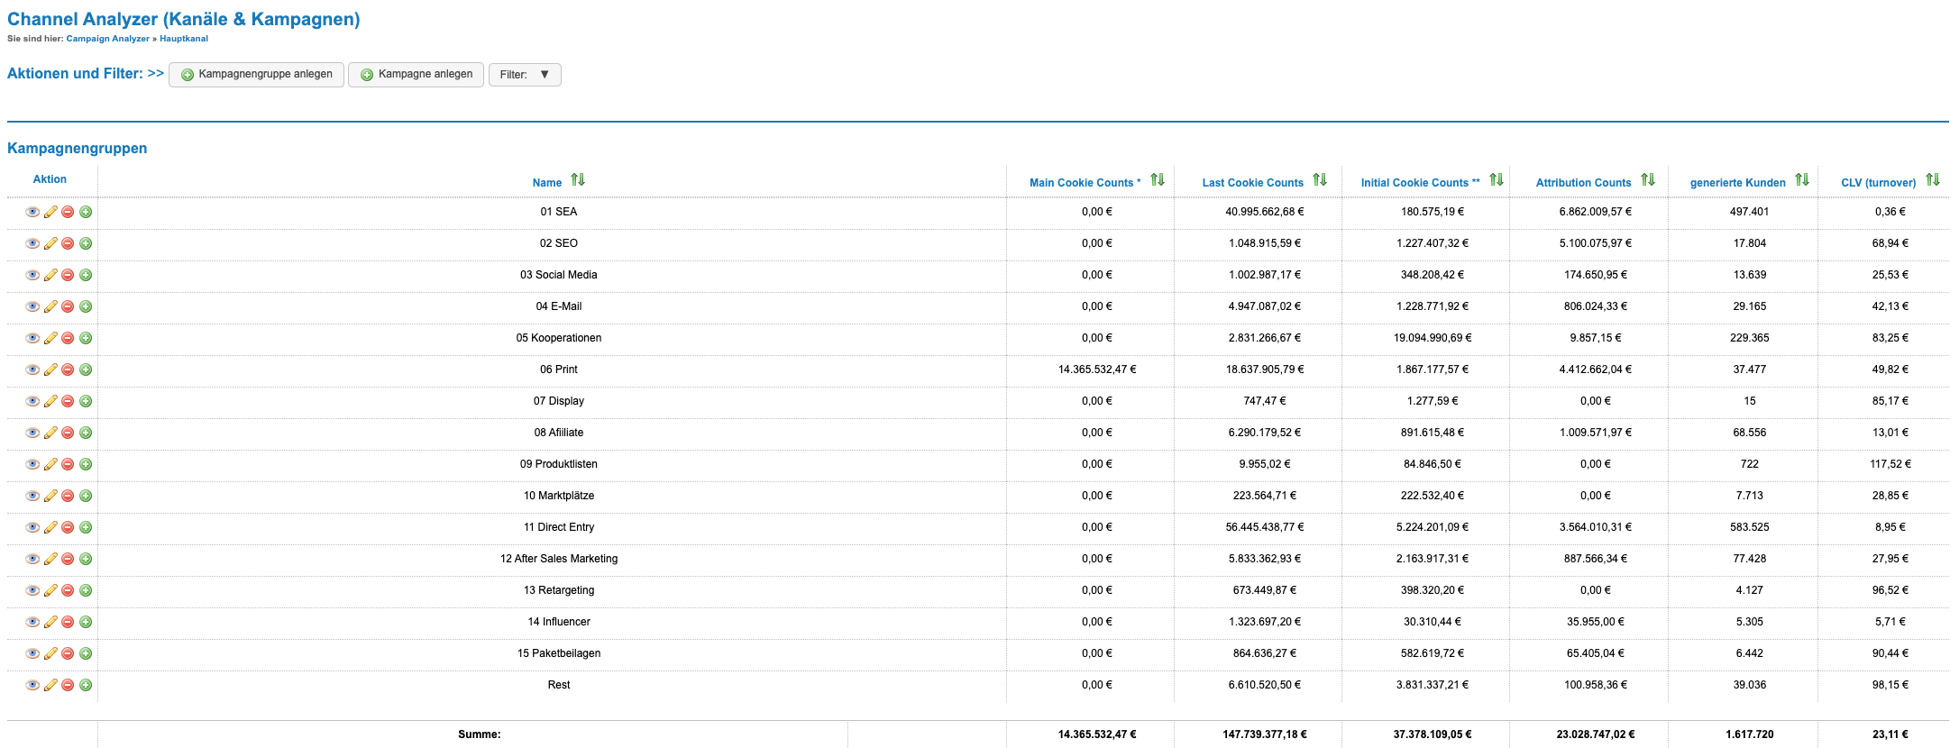The width and height of the screenshot is (1959, 748).
Task: Sort by Attribution Counts arrows
Action: click(x=1648, y=180)
